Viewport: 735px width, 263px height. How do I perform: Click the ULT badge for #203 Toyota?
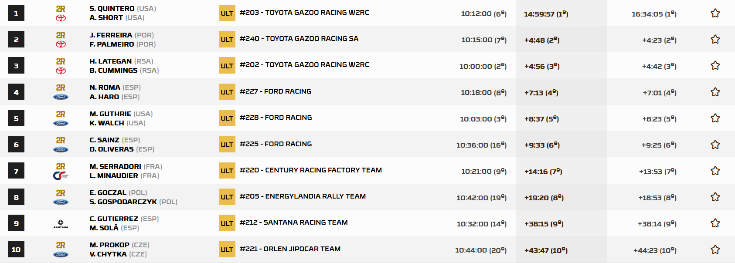click(227, 13)
